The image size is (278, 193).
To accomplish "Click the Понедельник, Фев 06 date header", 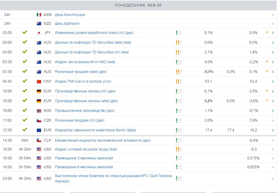I will coord(138,5).
